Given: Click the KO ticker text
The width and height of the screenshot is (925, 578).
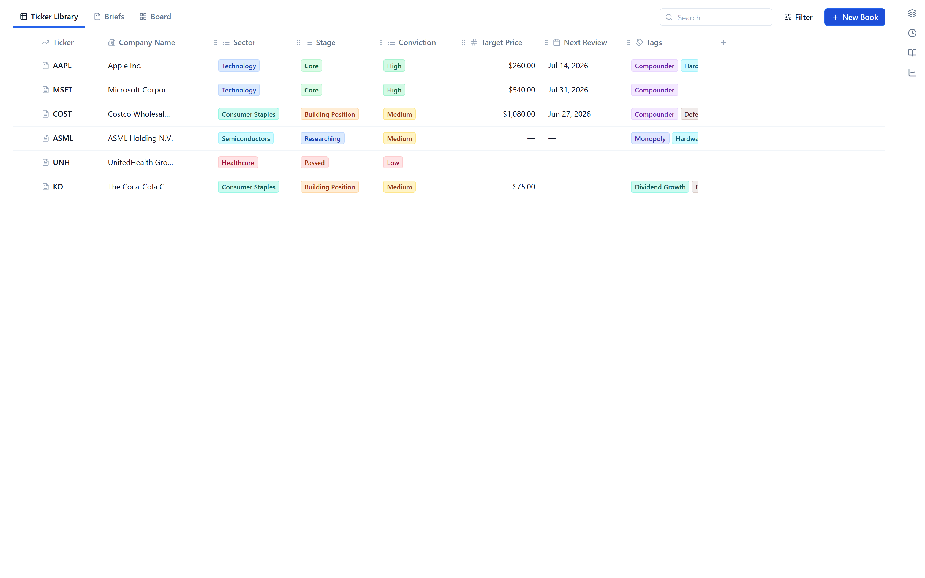Looking at the screenshot, I should [58, 187].
